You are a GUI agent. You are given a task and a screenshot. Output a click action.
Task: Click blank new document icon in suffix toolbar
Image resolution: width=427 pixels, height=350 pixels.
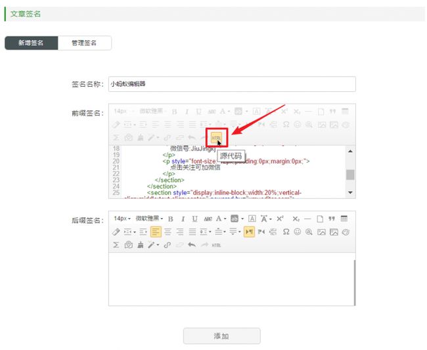pyautogui.click(x=320, y=219)
